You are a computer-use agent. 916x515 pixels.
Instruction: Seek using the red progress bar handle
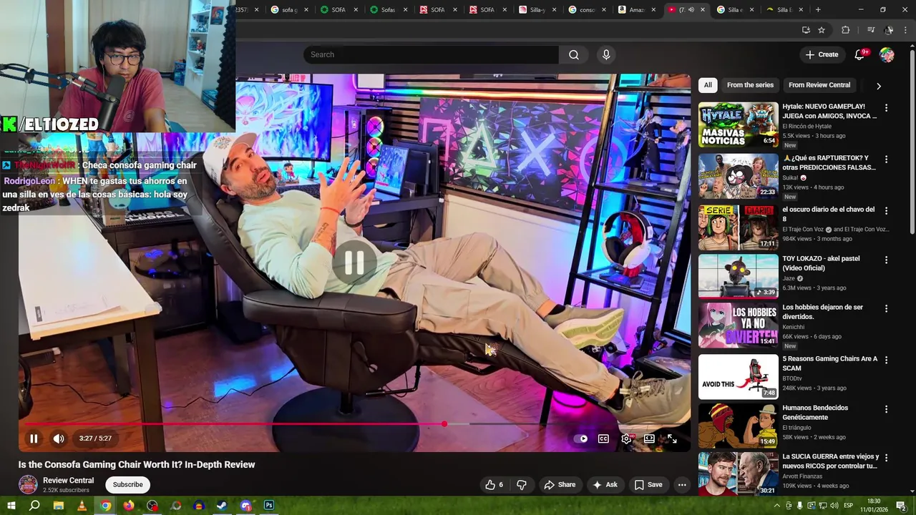pyautogui.click(x=444, y=424)
